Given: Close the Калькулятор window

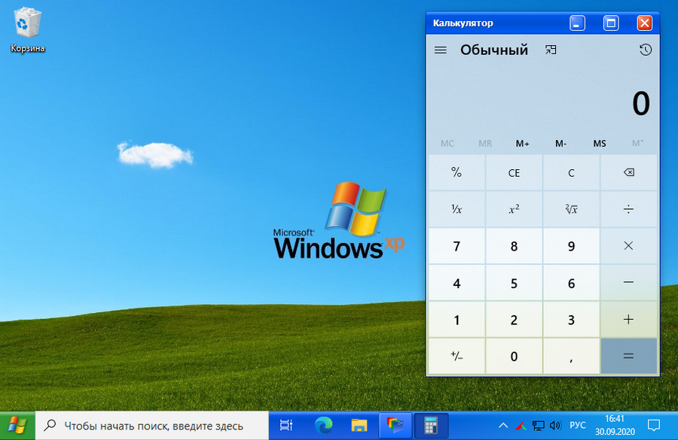Looking at the screenshot, I should coord(644,23).
